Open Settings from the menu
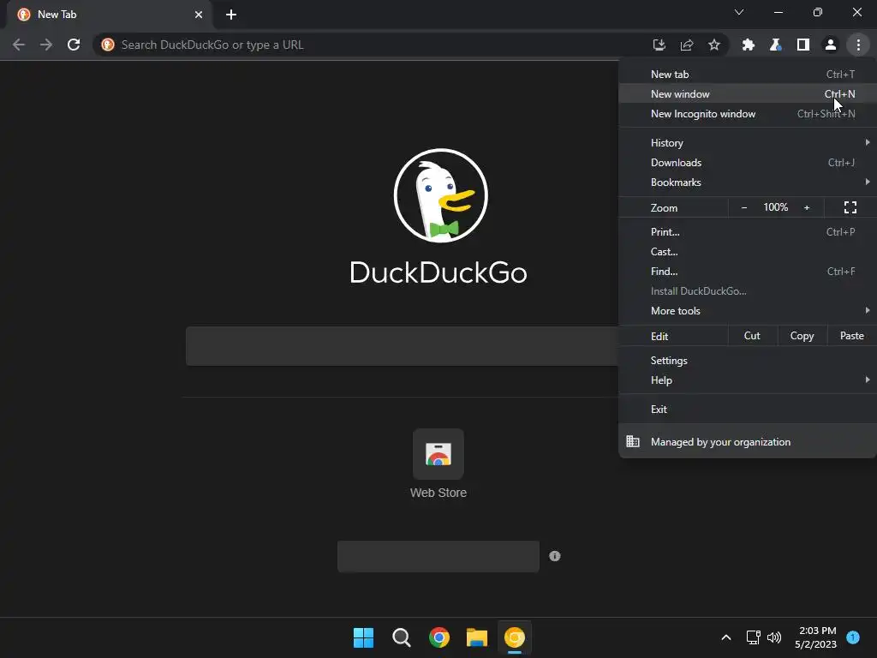877x658 pixels. coord(747,361)
